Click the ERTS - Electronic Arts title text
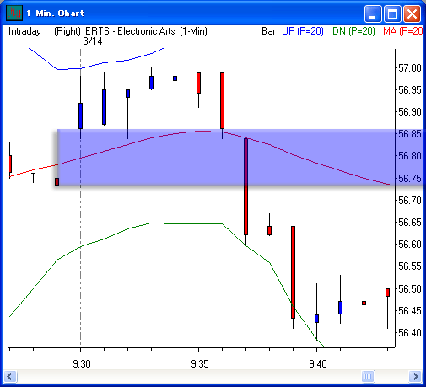Image resolution: width=426 pixels, height=387 pixels. tap(130, 31)
